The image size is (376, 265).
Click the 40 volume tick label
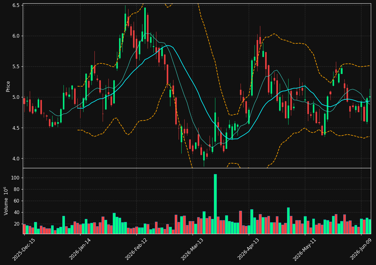pyautogui.click(x=17, y=212)
